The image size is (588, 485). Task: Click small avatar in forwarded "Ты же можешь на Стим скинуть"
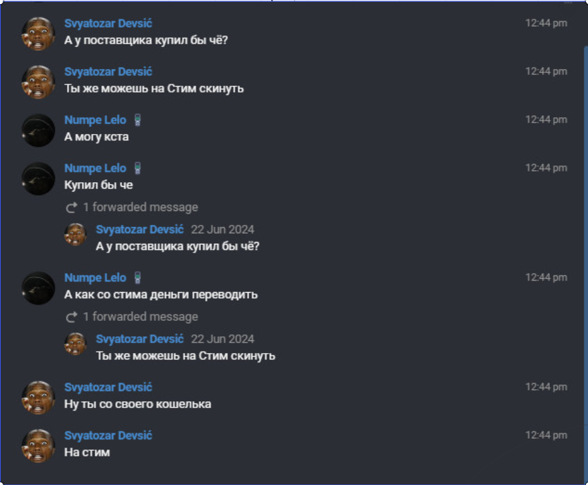pyautogui.click(x=75, y=344)
